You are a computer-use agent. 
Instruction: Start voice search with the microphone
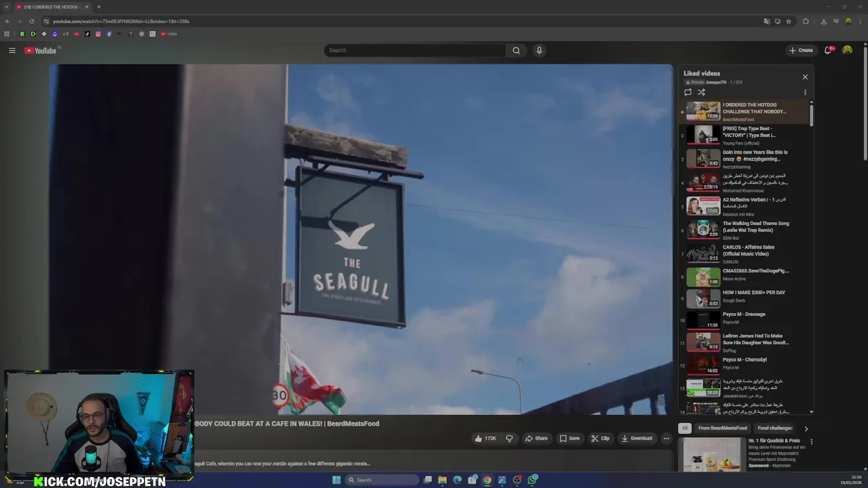tap(539, 50)
